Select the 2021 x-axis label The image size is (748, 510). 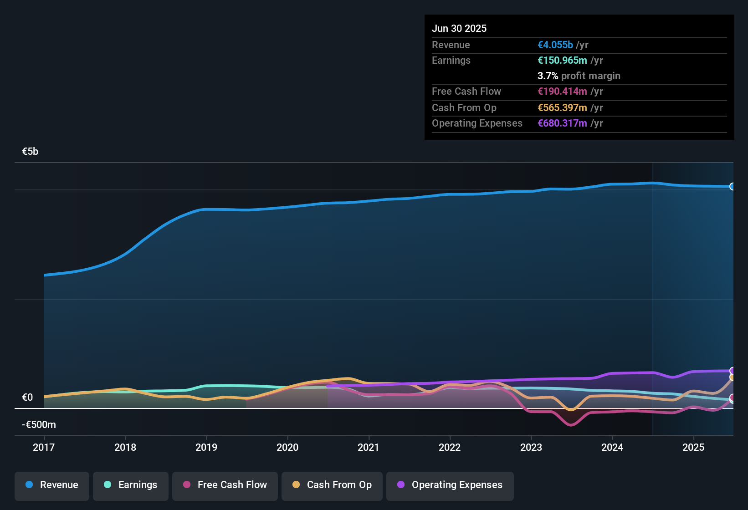pos(369,447)
